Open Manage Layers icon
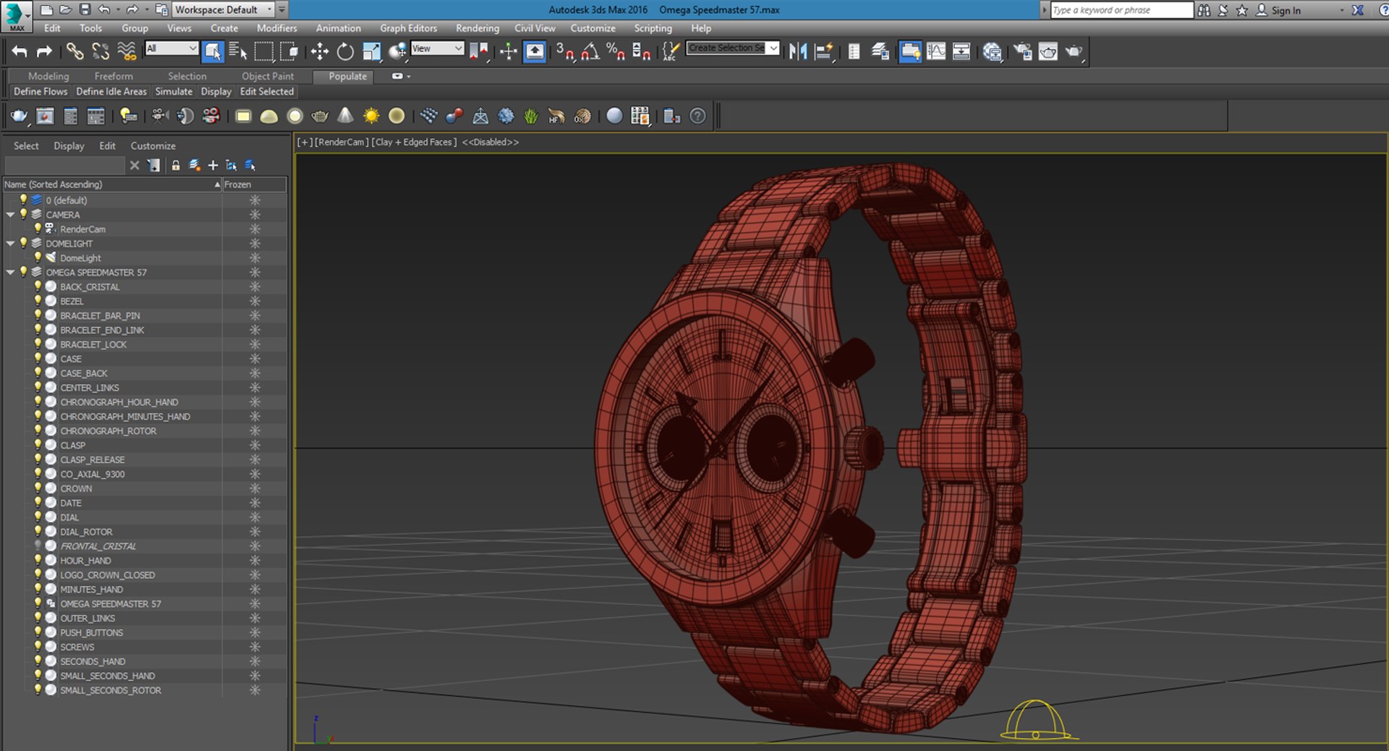 880,51
